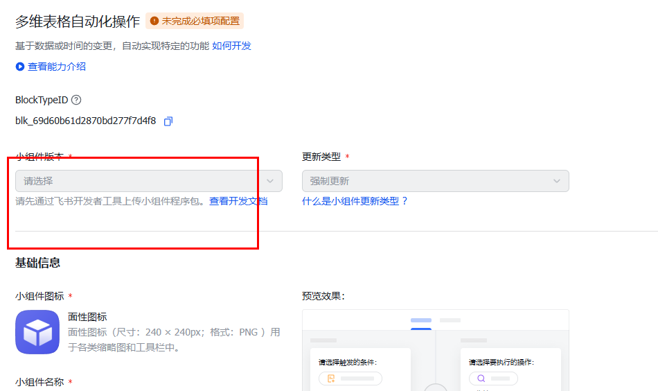Screen dimensions: 658x391
Task: Click the 请选择触发的条件 preview card
Action: (x=360, y=370)
